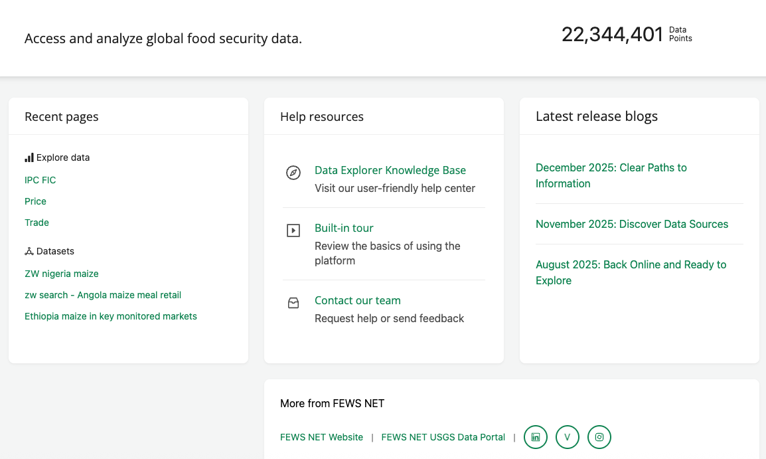Image resolution: width=766 pixels, height=459 pixels.
Task: Open the circular V social icon
Action: tap(568, 437)
